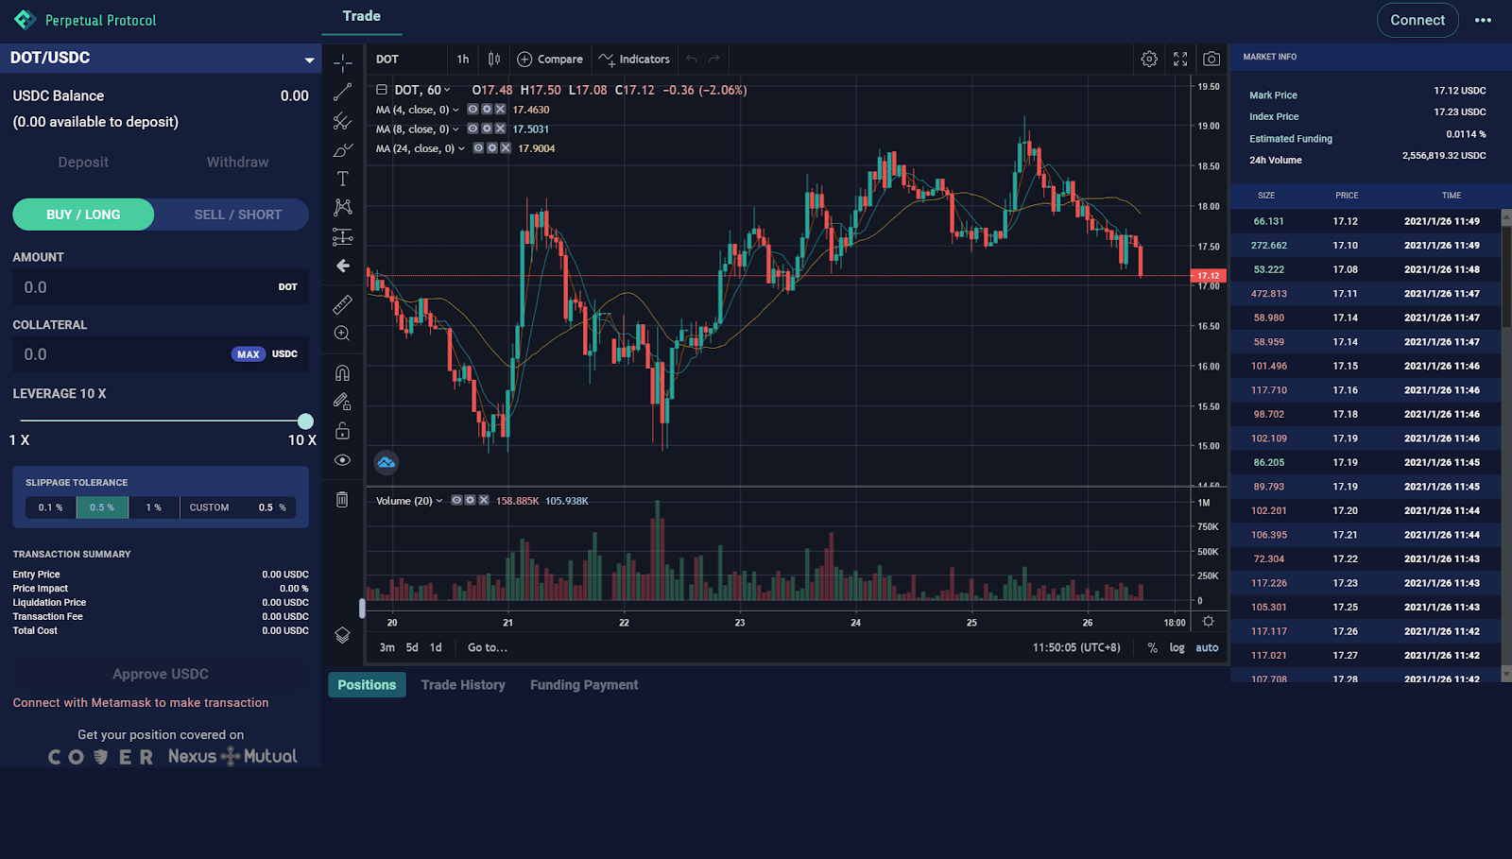Open the Funding Payment tab
The height and width of the screenshot is (859, 1512).
point(583,684)
